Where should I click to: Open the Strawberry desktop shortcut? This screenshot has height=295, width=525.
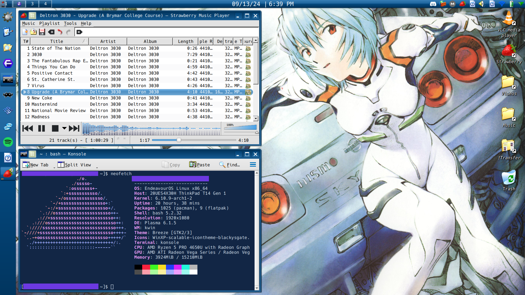(x=509, y=55)
